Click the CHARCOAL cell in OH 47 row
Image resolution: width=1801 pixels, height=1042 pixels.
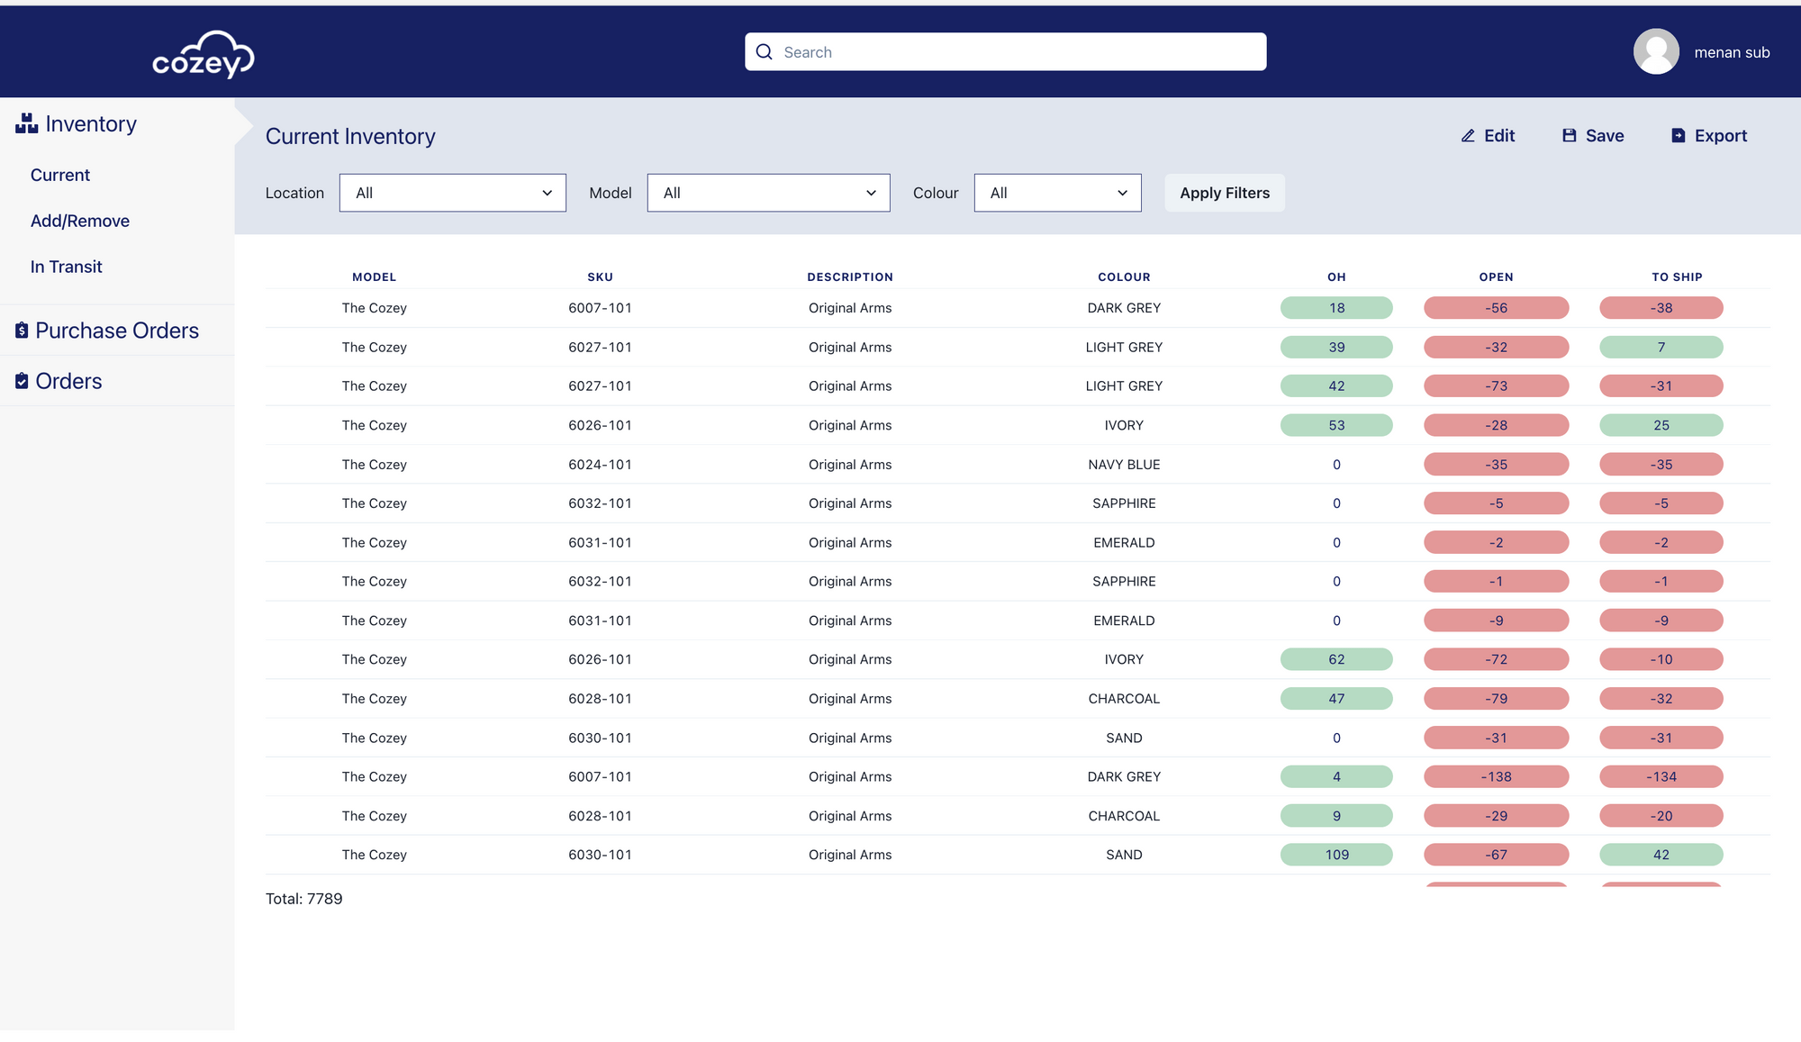point(1124,699)
